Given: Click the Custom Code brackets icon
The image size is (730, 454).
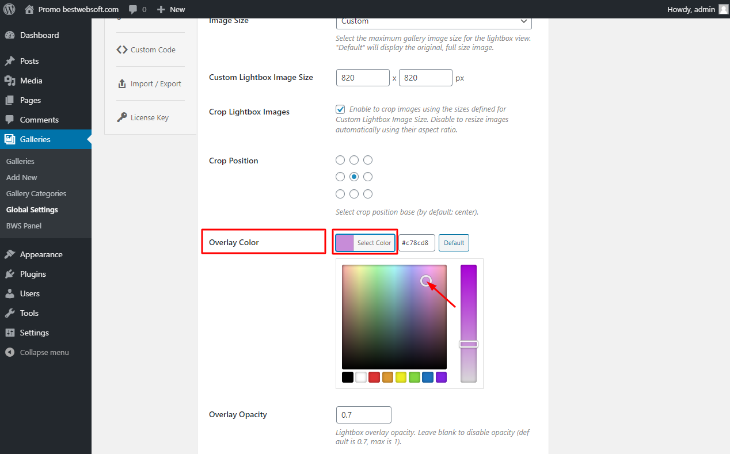Looking at the screenshot, I should pos(121,49).
